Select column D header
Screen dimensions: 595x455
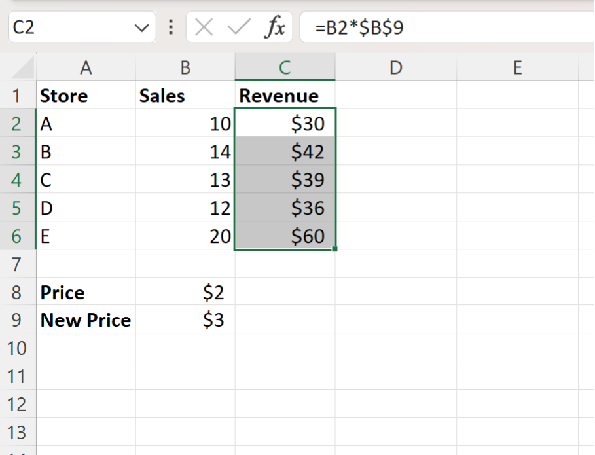point(396,67)
